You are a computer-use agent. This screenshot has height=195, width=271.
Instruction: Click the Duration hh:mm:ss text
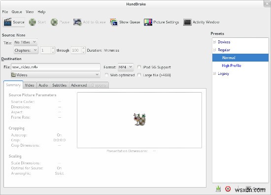pos(103,50)
